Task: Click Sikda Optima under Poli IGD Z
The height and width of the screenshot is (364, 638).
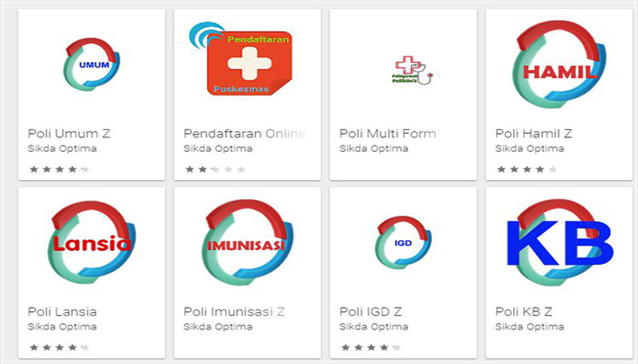Action: point(374,327)
